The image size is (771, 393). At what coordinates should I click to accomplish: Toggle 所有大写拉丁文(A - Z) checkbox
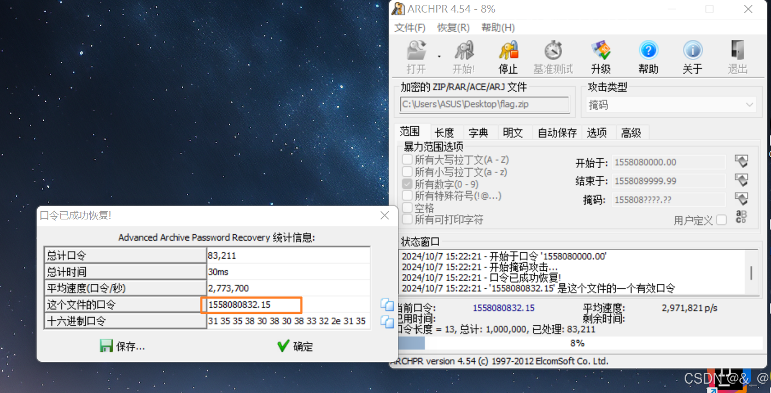[407, 160]
